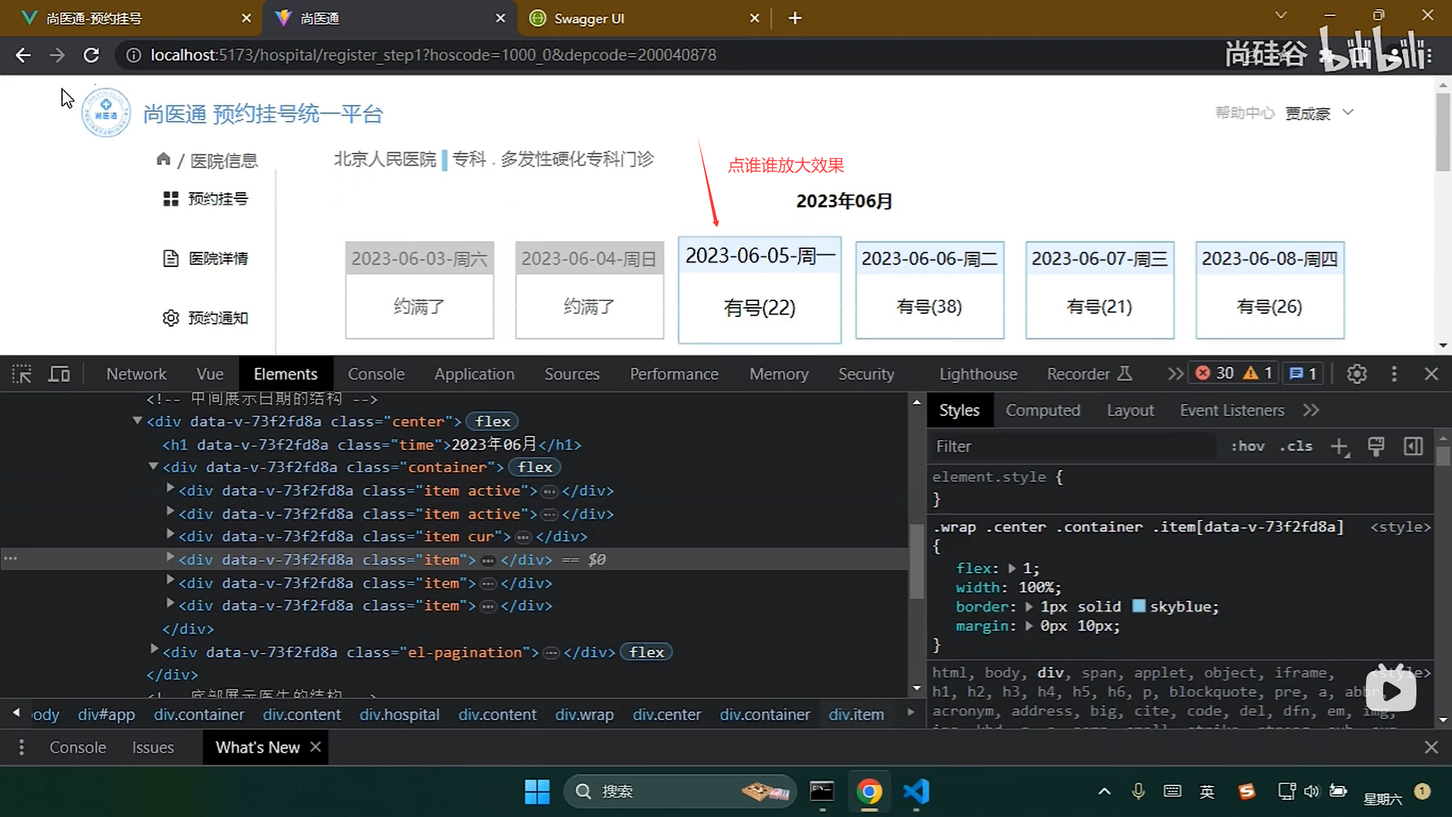This screenshot has height=817, width=1452.
Task: Open the user dropdown next to 贾成豪
Action: (1349, 112)
